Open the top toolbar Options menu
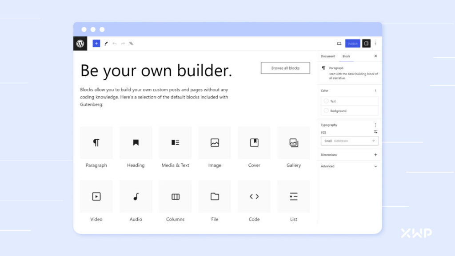Viewport: 455px width, 256px height. click(x=375, y=43)
